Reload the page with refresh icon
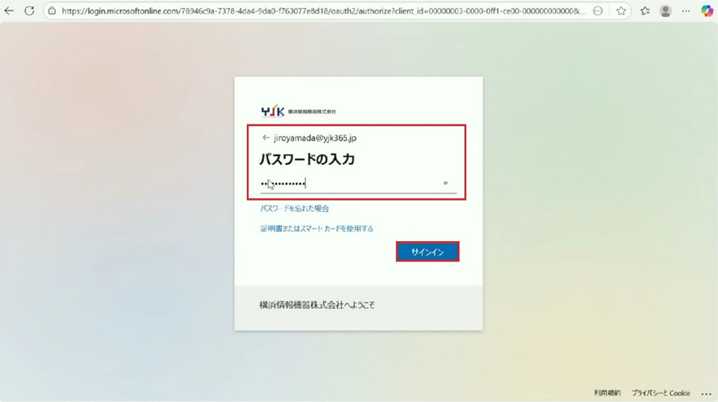 tap(29, 11)
